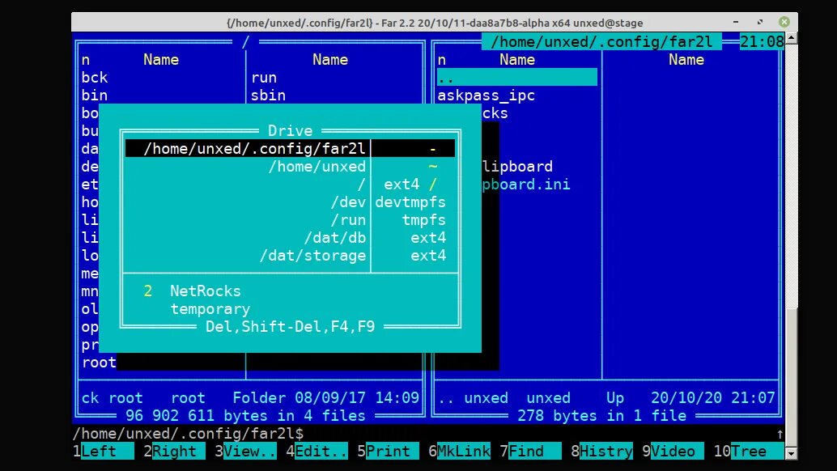This screenshot has height=471, width=837.
Task: Select the .. parent entry in right panel
Action: (516, 78)
